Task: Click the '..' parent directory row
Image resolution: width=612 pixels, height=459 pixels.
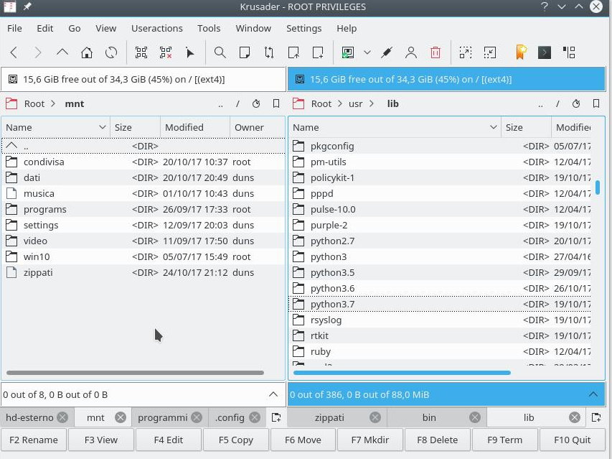Action: (x=143, y=146)
